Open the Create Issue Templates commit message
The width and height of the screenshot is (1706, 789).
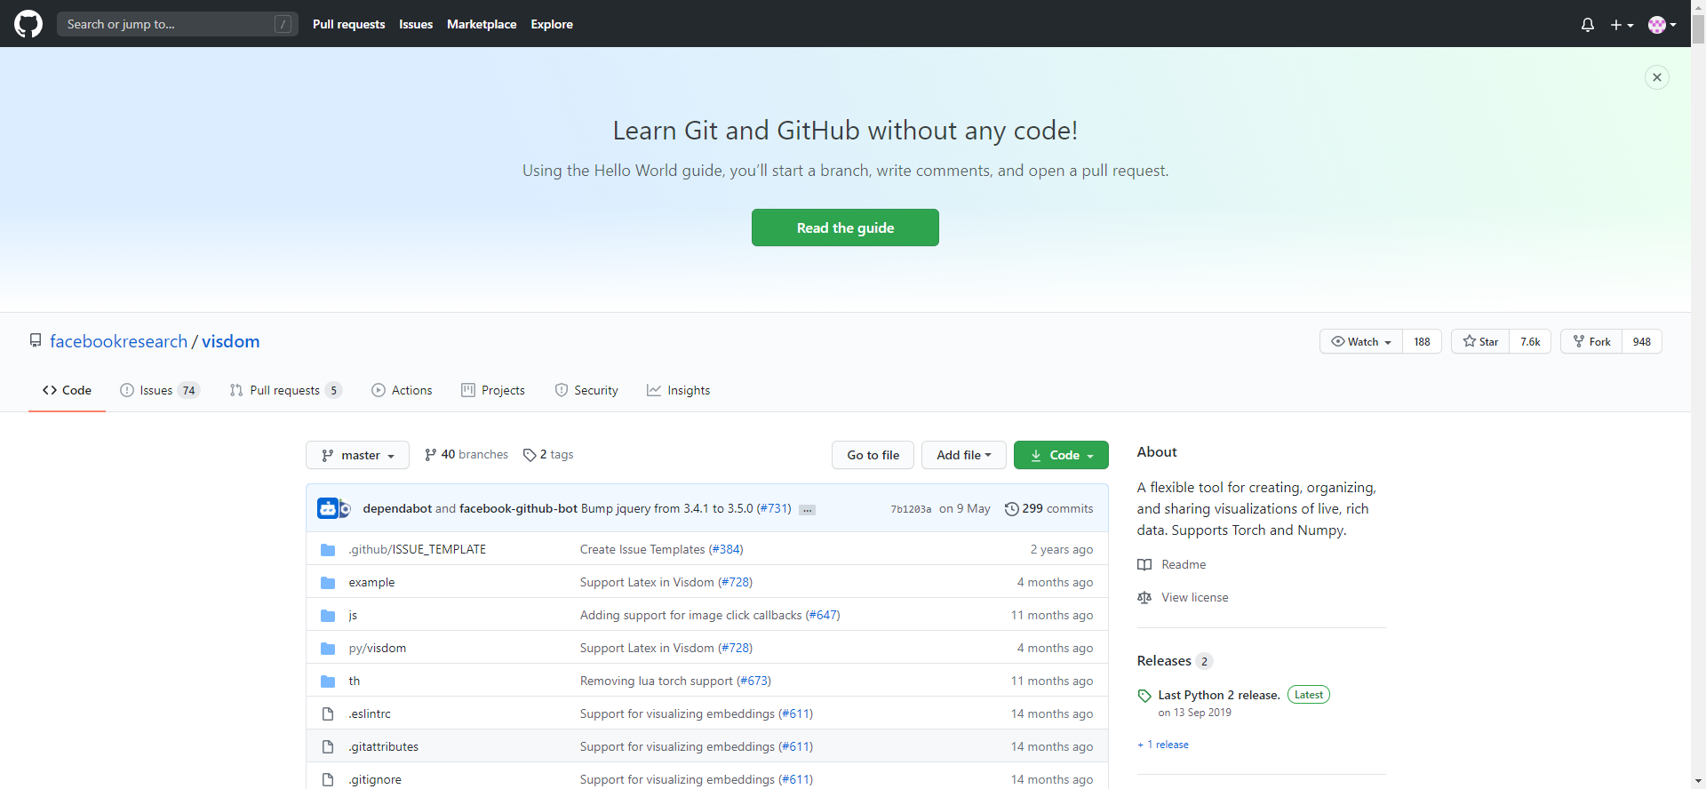642,549
